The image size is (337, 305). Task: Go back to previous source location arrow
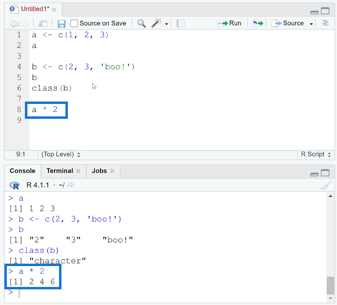click(14, 24)
